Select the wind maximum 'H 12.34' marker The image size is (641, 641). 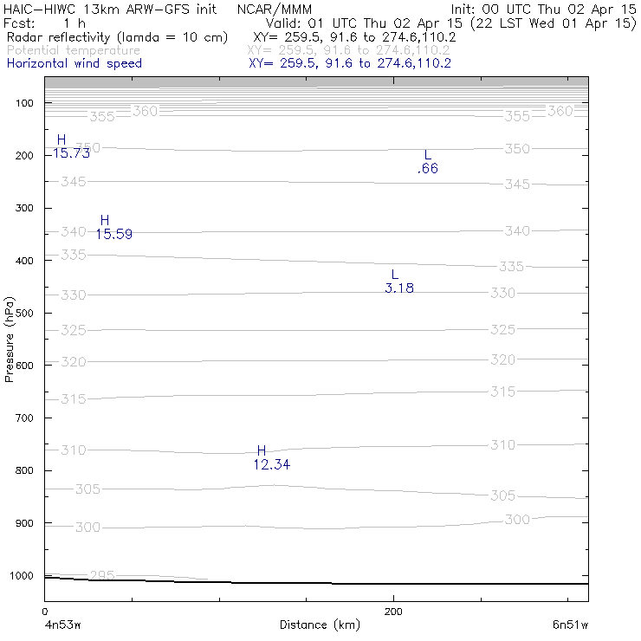[x=271, y=458]
